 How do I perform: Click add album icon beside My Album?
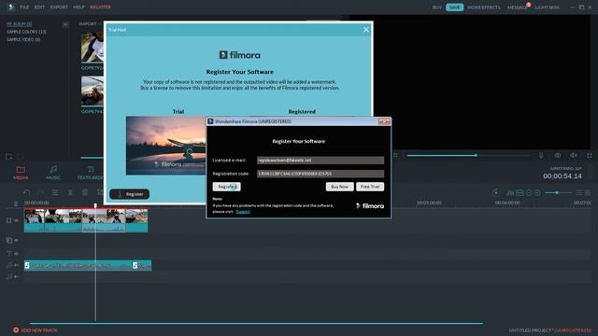click(65, 24)
